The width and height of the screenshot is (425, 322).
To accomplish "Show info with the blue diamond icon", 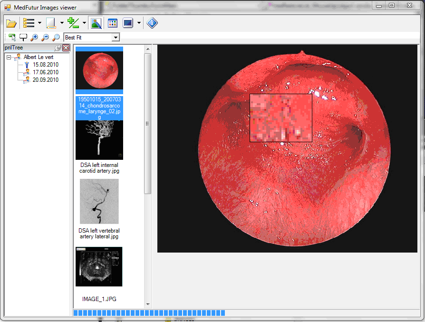I will point(152,23).
